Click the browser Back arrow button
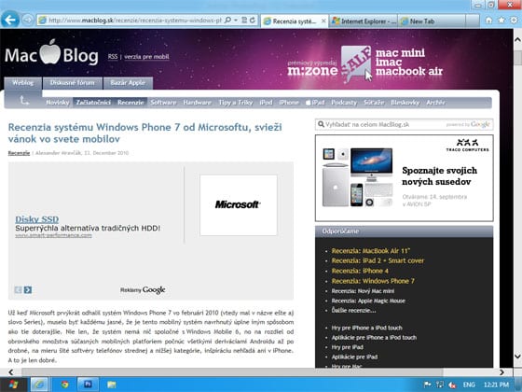Viewport: 522px width, 392px height. [x=10, y=20]
